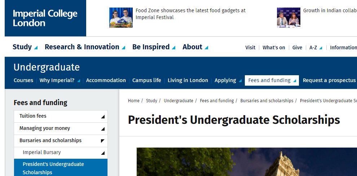The width and height of the screenshot is (357, 176).
Task: Expand the About menu arrow
Action: point(206,48)
